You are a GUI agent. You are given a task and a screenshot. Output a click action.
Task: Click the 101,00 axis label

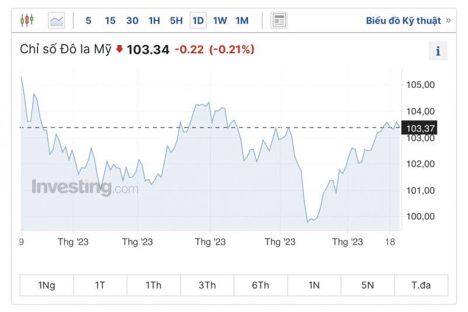pos(420,190)
